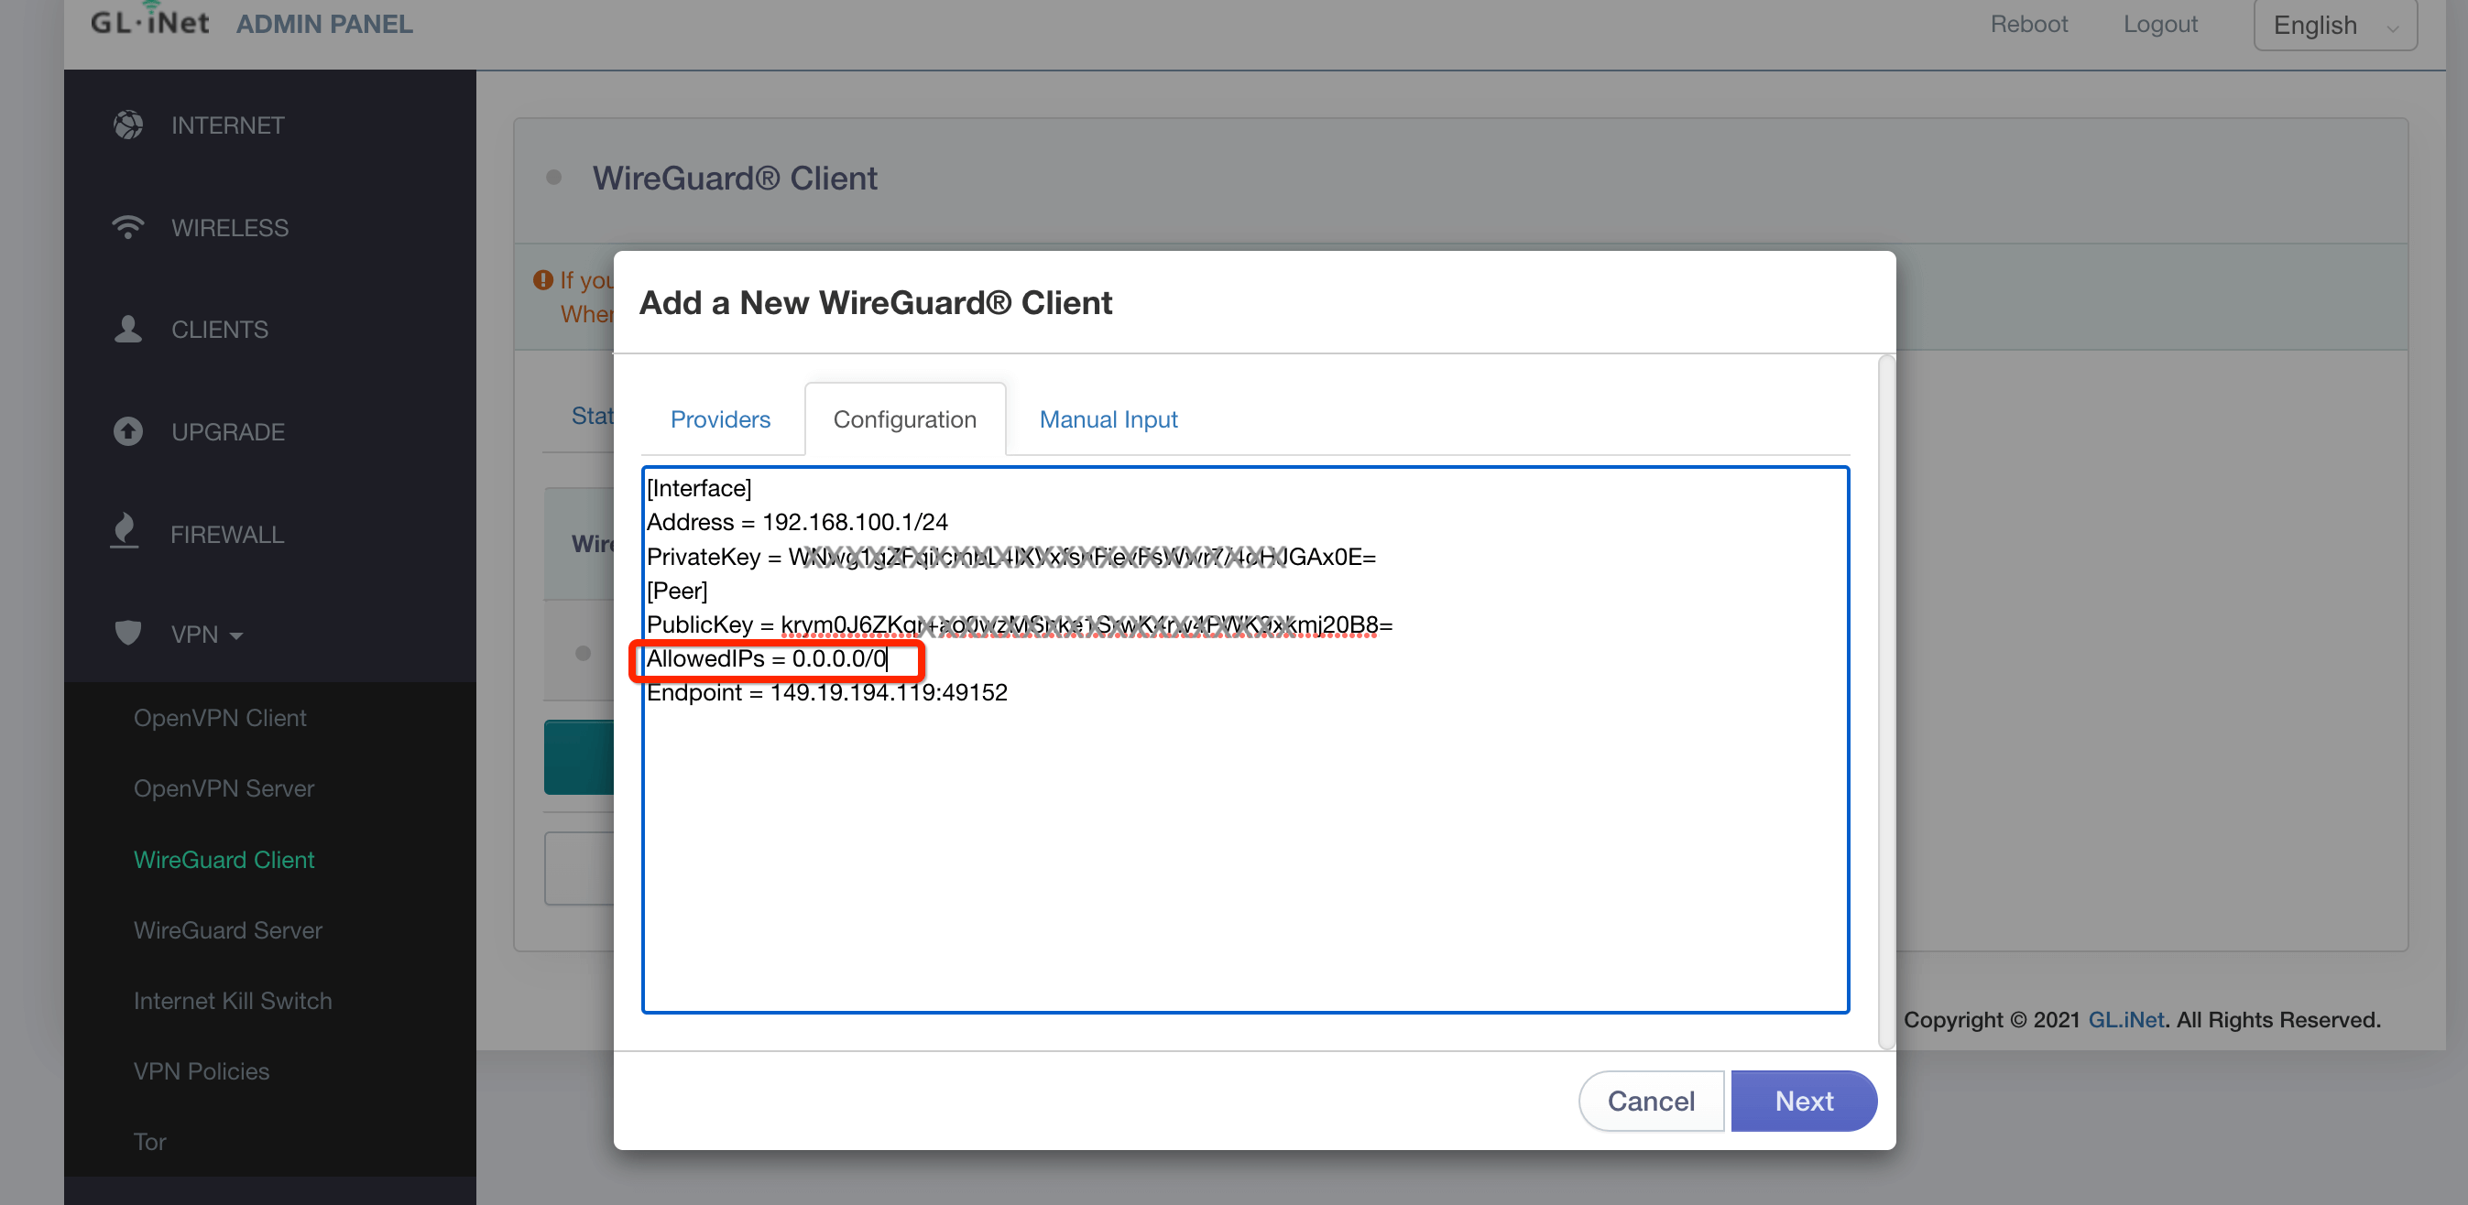Click the Reboot link
Image resolution: width=2468 pixels, height=1205 pixels.
click(2029, 24)
